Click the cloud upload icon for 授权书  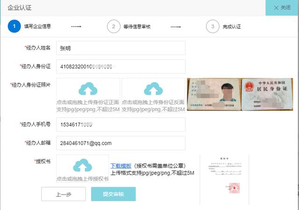click(82, 165)
